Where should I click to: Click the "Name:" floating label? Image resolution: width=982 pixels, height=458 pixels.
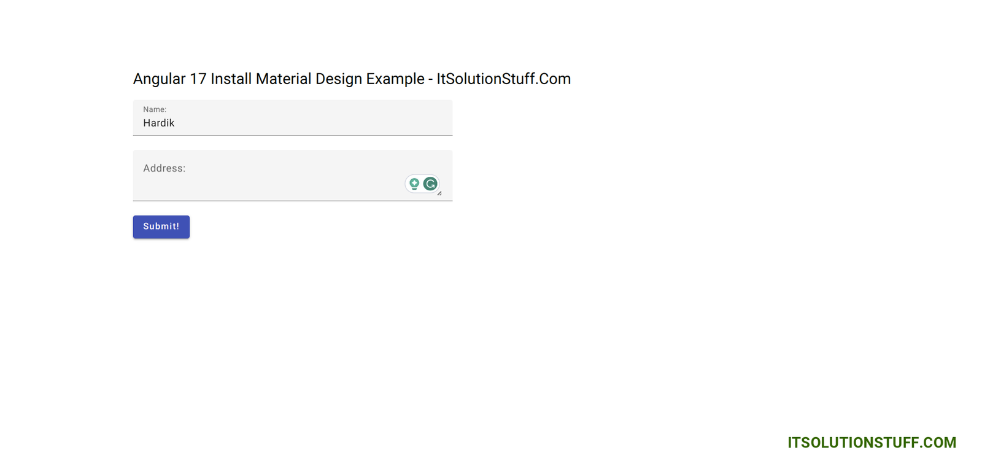[x=155, y=109]
